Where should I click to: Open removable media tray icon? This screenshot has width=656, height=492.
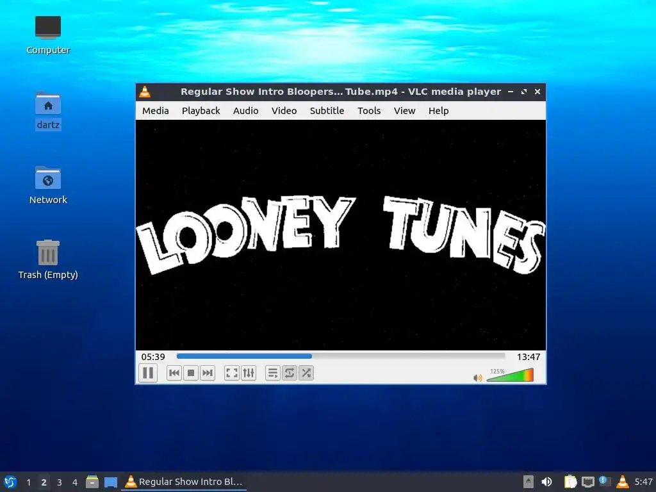pos(529,482)
